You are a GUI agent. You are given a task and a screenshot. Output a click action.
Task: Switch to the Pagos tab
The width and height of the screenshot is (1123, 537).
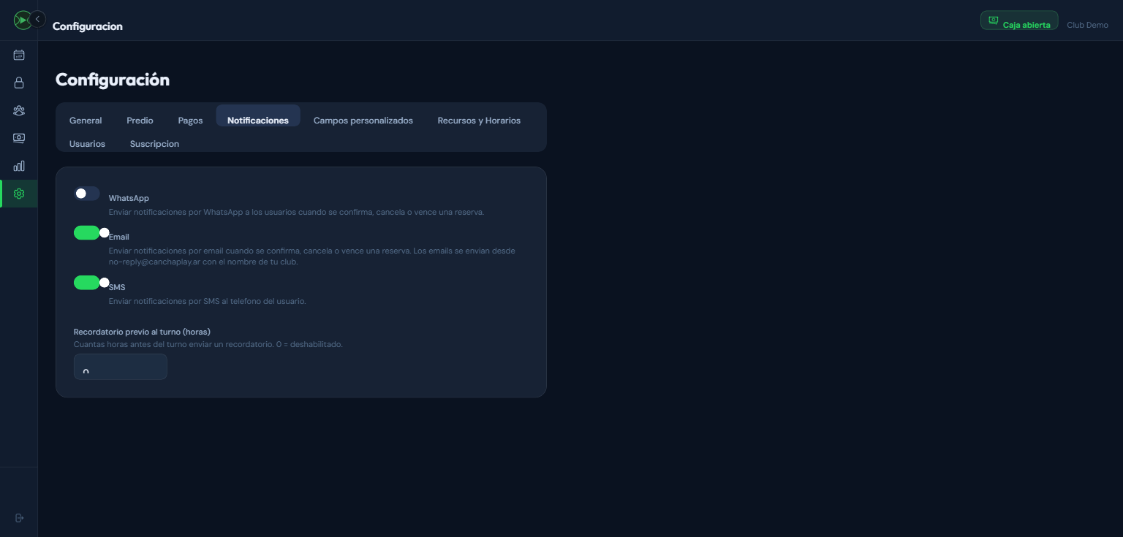point(190,121)
